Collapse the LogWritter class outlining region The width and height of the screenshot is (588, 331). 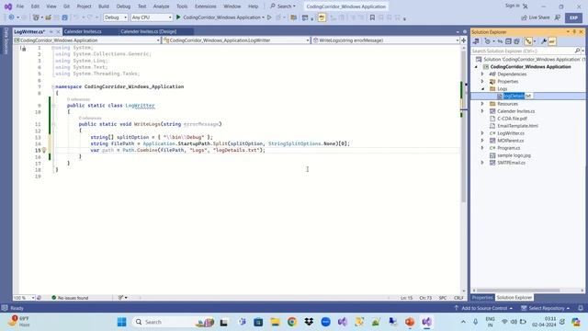tap(53, 106)
